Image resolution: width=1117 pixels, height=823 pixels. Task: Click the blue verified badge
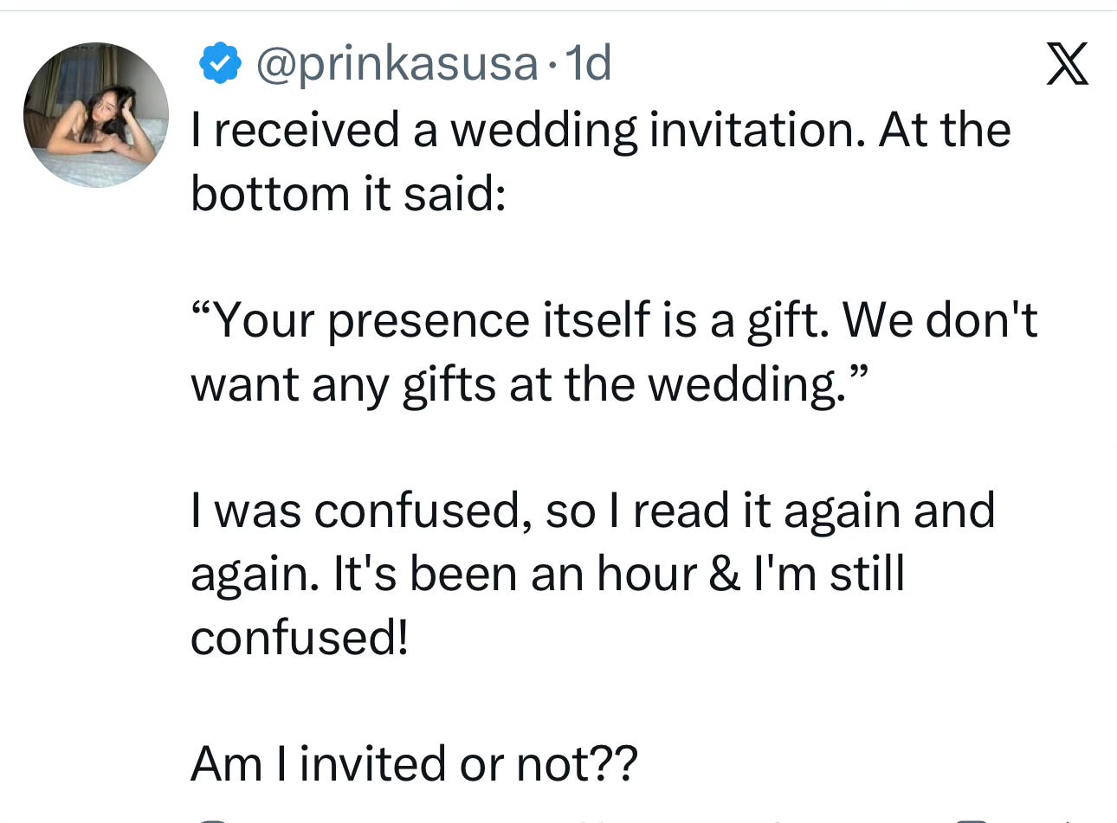point(220,63)
